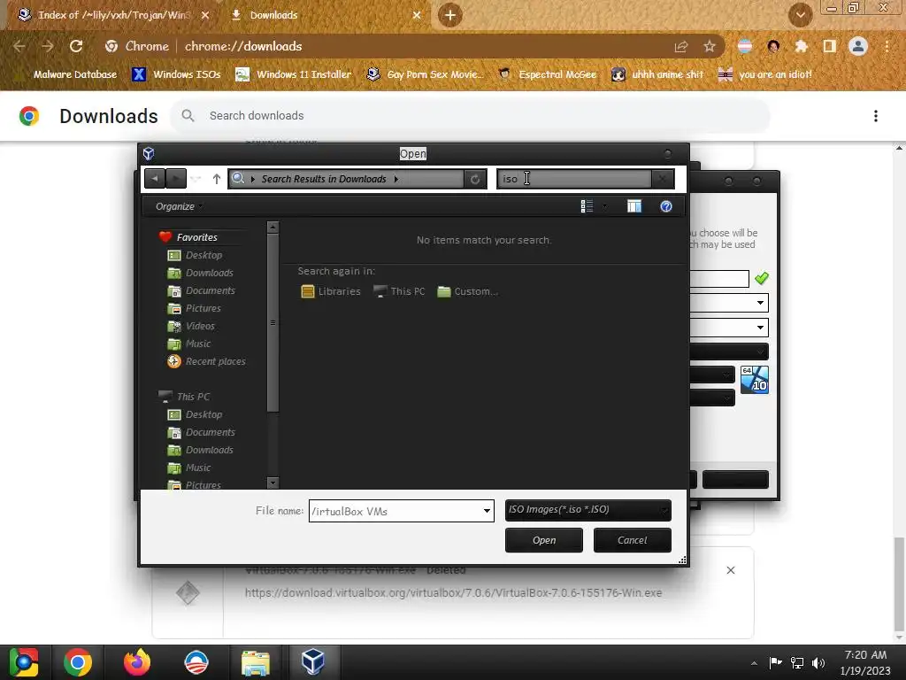The image size is (906, 680).
Task: Open Downloads page three-dot menu
Action: click(876, 116)
